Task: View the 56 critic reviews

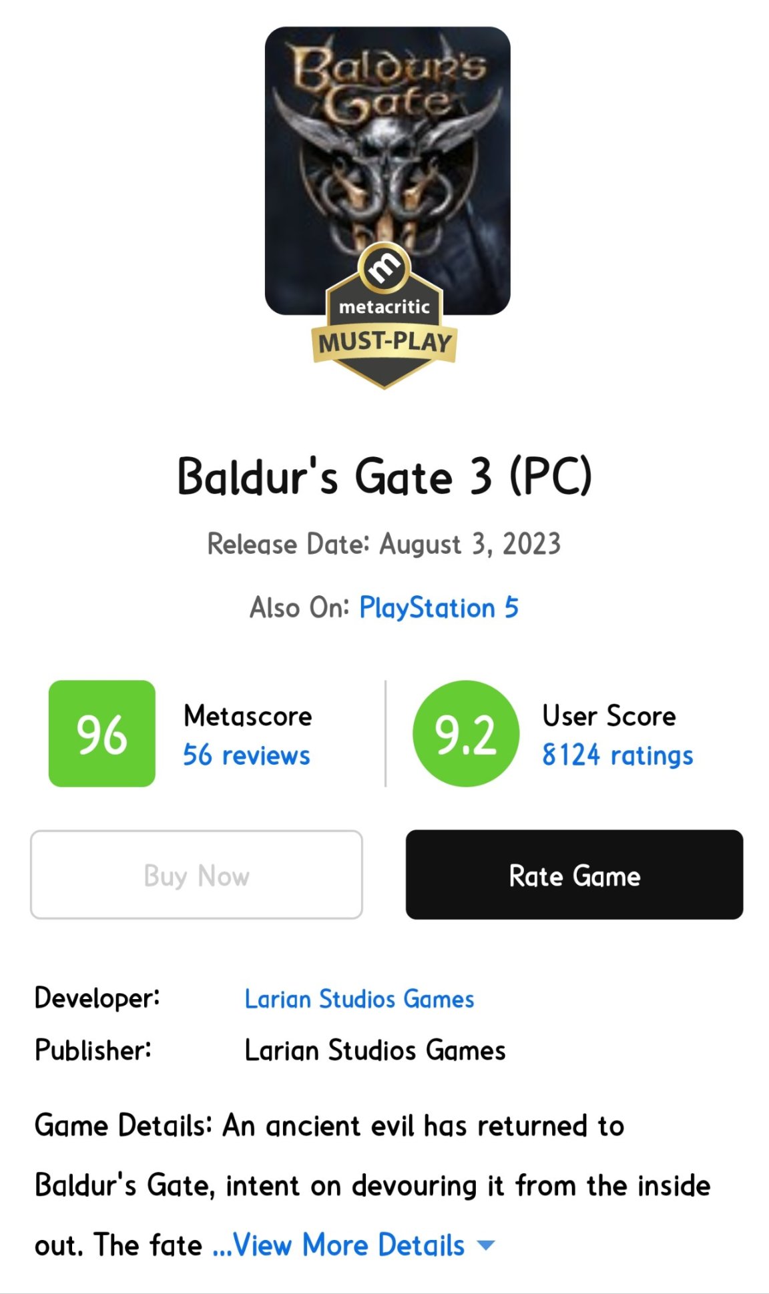Action: pos(246,755)
